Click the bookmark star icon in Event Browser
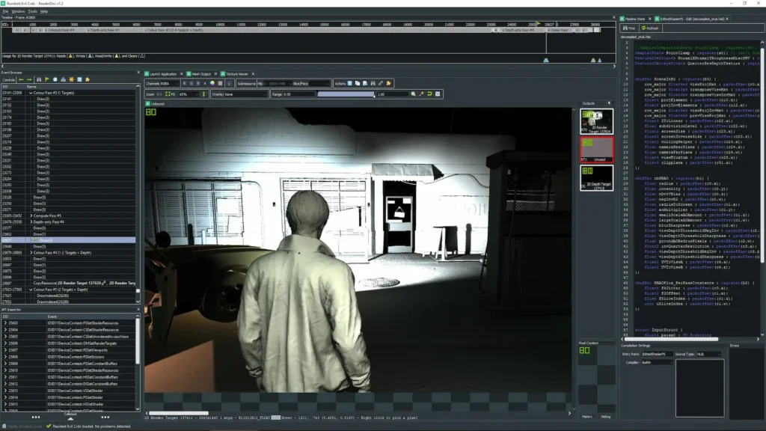 click(x=88, y=79)
